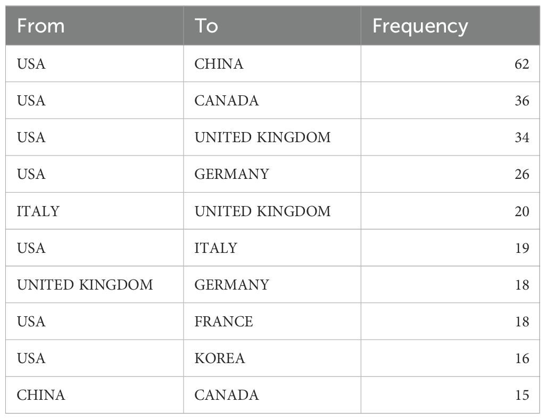Screen dimensions: 546x419
Task: Select the CHINA cell in To column
Action: 219,64
